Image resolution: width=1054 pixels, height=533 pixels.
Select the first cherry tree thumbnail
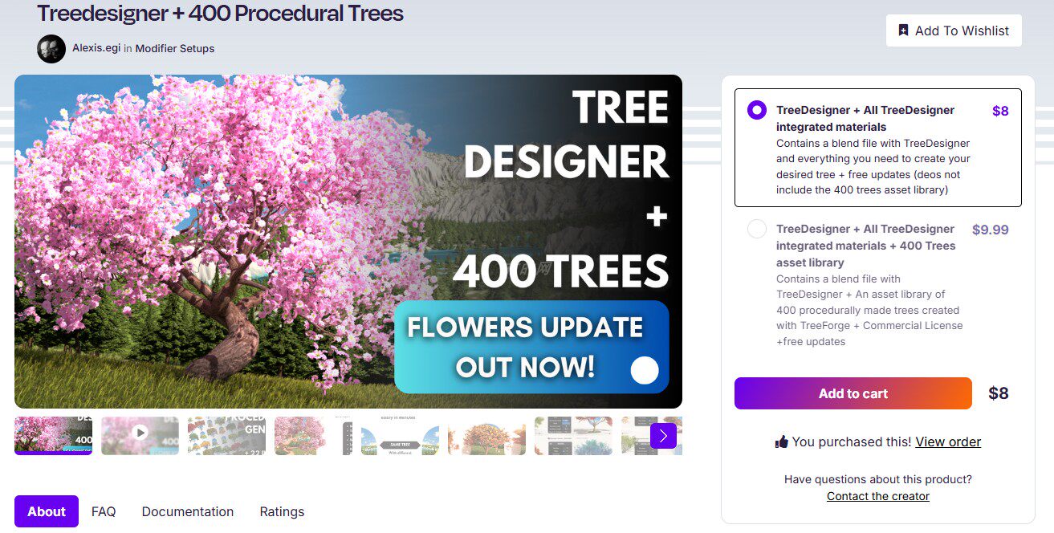pyautogui.click(x=53, y=436)
